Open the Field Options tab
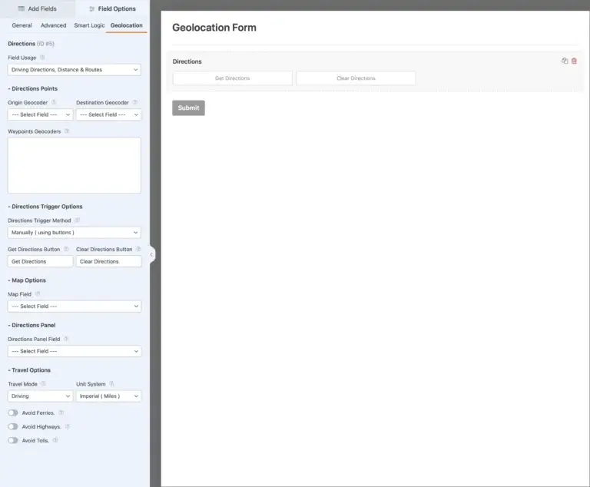Viewport: 590px width, 487px height. pyautogui.click(x=112, y=8)
